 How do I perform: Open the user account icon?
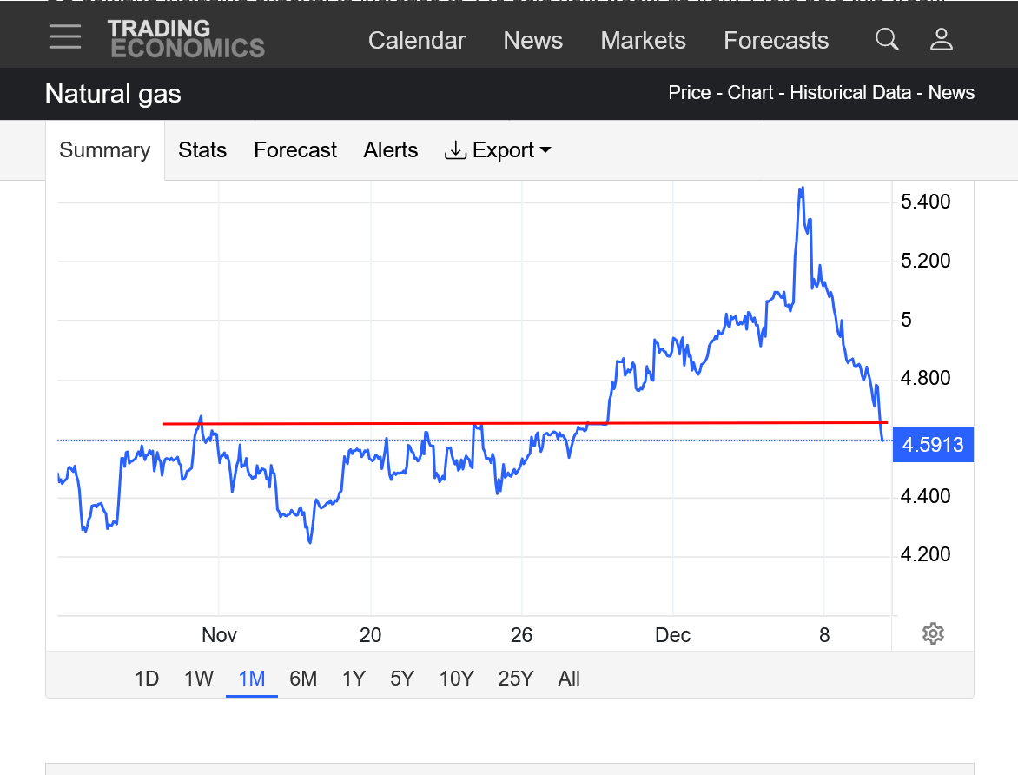[942, 39]
